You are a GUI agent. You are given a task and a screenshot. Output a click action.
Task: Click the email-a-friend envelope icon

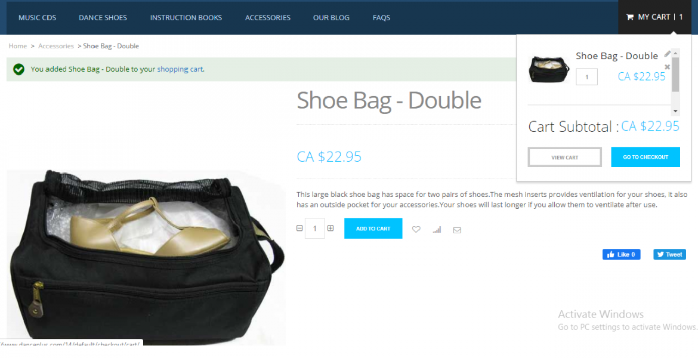[457, 230]
